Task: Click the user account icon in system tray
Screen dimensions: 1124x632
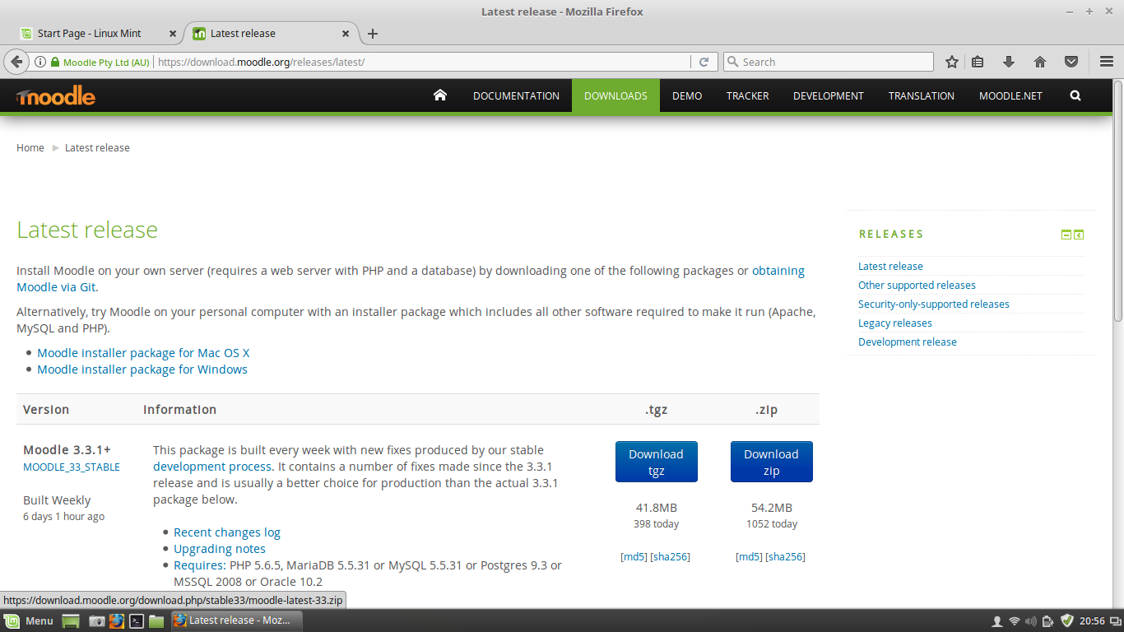Action: (997, 621)
